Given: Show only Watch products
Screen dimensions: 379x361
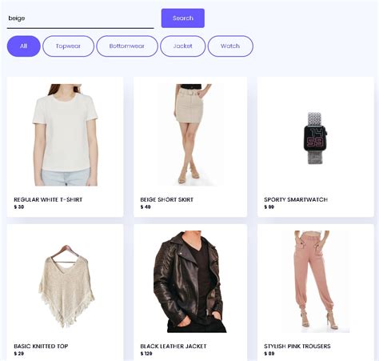Looking at the screenshot, I should 230,46.
